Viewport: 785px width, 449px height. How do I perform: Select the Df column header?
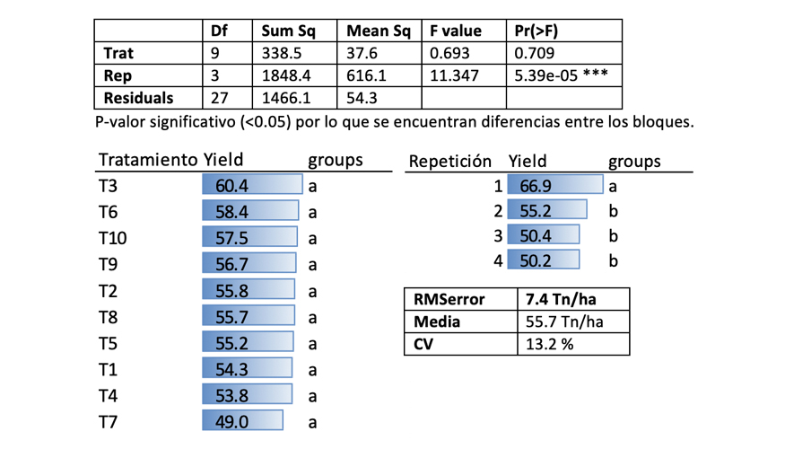tap(220, 31)
